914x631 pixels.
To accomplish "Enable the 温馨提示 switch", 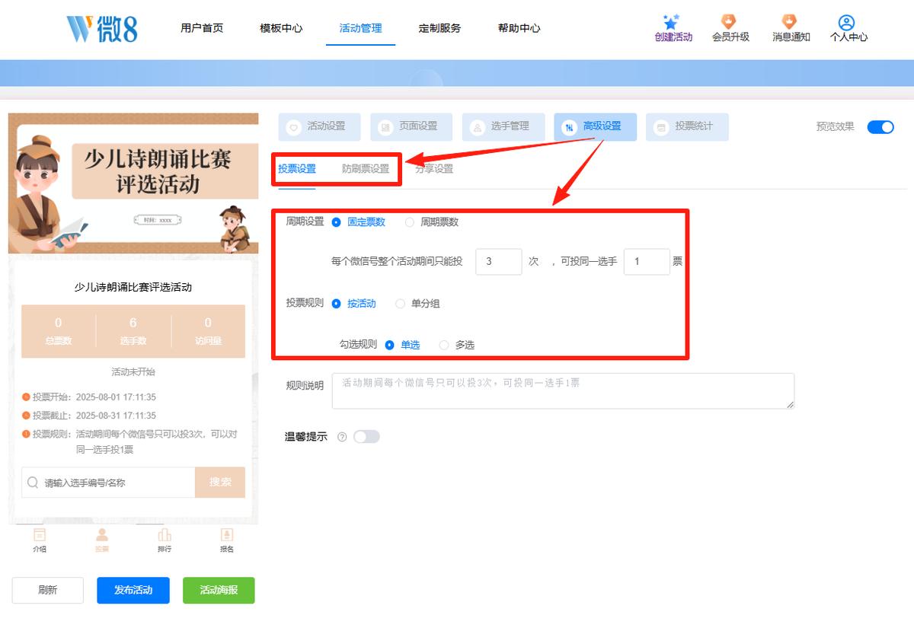I will [366, 437].
